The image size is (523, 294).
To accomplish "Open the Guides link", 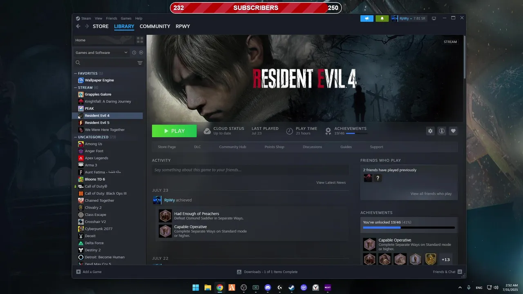I will [346, 147].
